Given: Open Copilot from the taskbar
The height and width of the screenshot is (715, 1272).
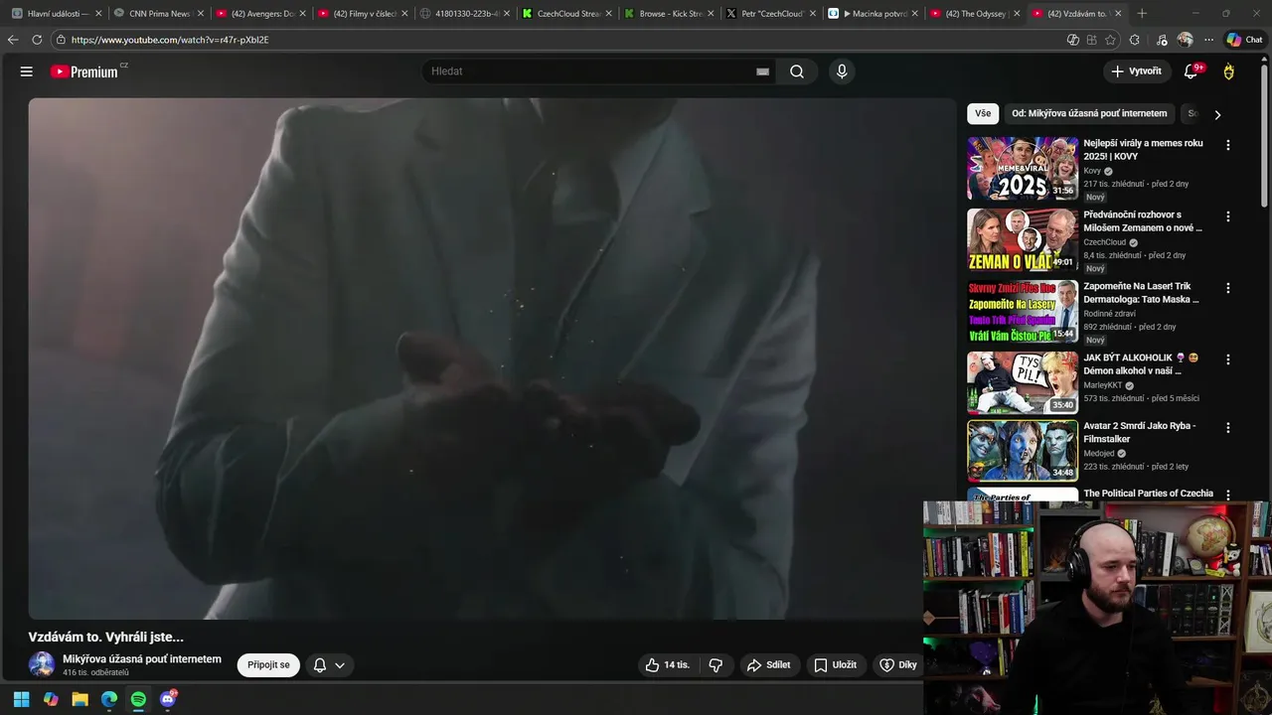Looking at the screenshot, I should tap(51, 699).
